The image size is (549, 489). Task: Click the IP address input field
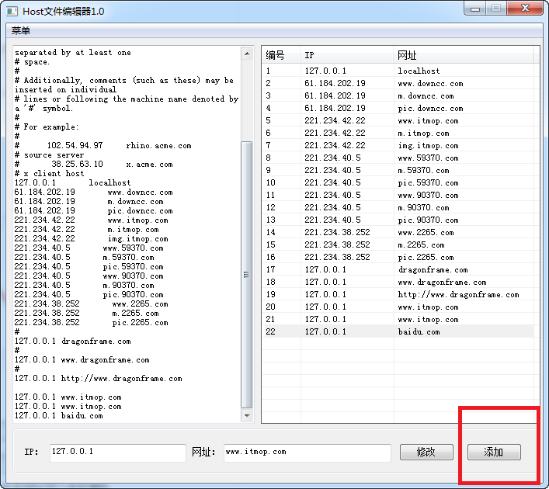116,452
